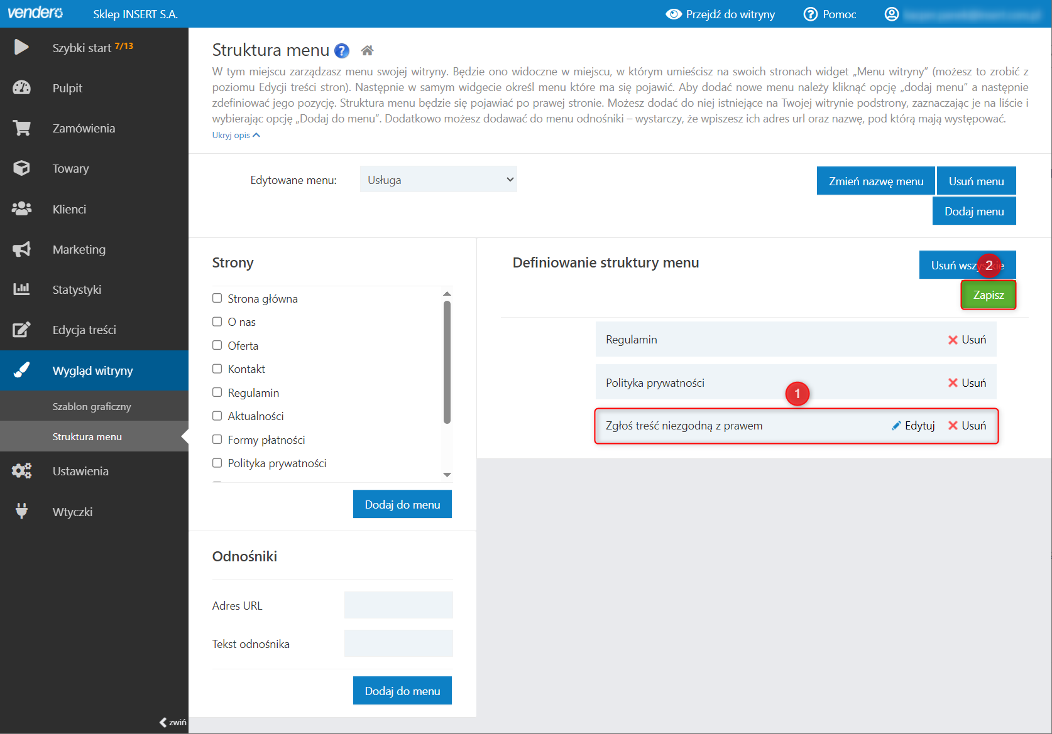Open Ustawienia menu entry
The width and height of the screenshot is (1052, 734).
point(94,471)
